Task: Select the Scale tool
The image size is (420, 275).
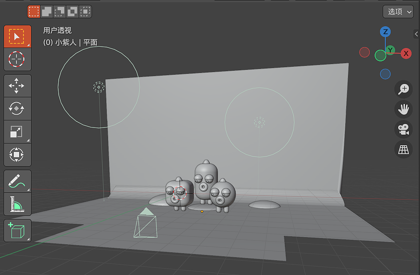Action: pyautogui.click(x=17, y=132)
